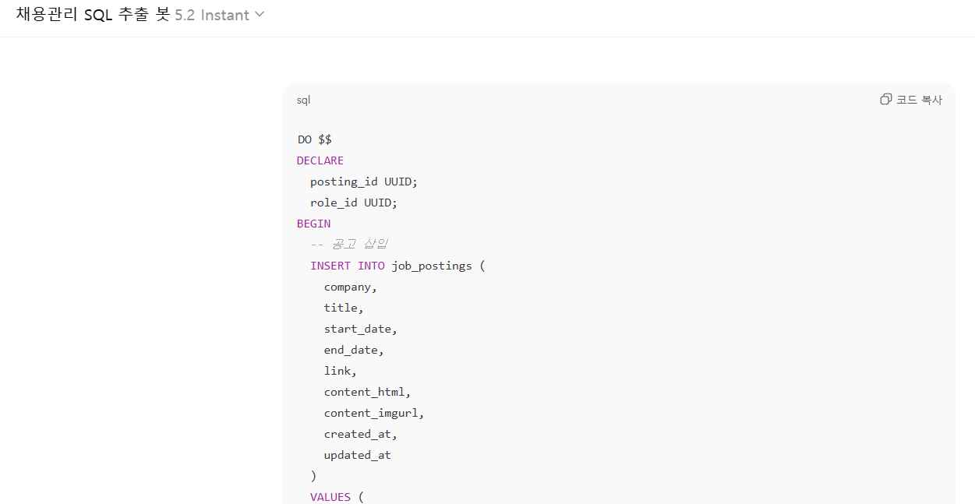Click the 채용관리 SQL 추출 봇 title

92,15
